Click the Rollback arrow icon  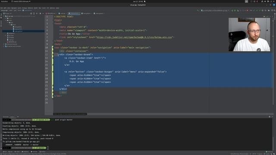click(x=265, y=10)
